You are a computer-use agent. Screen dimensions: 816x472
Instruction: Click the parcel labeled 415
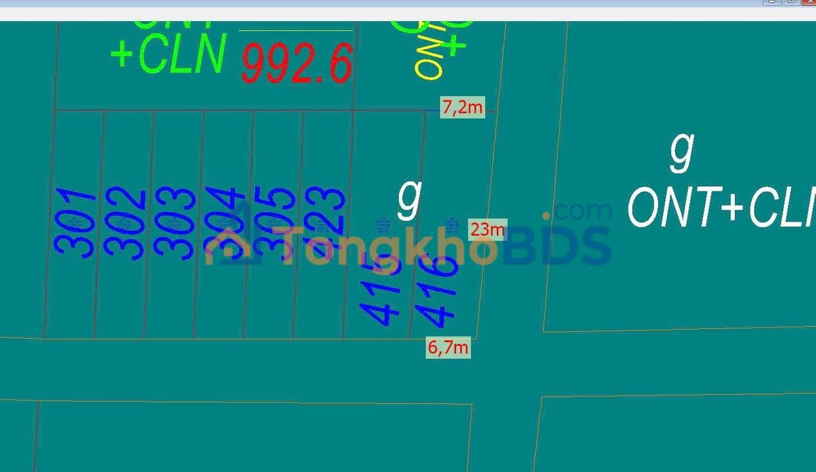pos(381,292)
